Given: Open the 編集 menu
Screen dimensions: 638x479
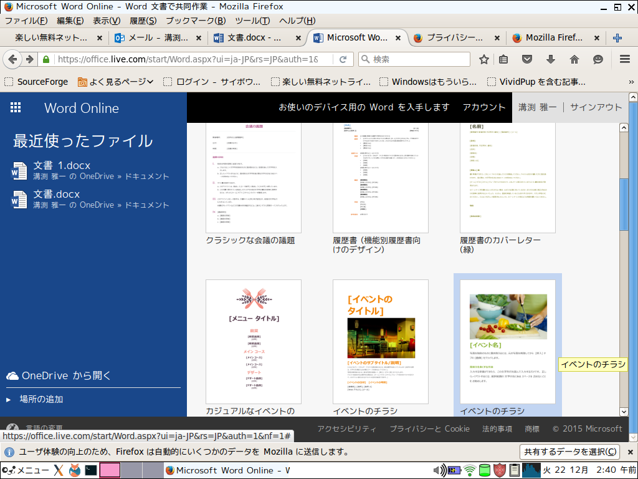Looking at the screenshot, I should coord(70,21).
